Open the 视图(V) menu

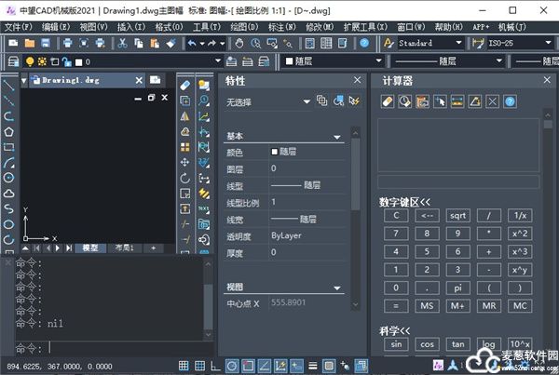tap(93, 27)
